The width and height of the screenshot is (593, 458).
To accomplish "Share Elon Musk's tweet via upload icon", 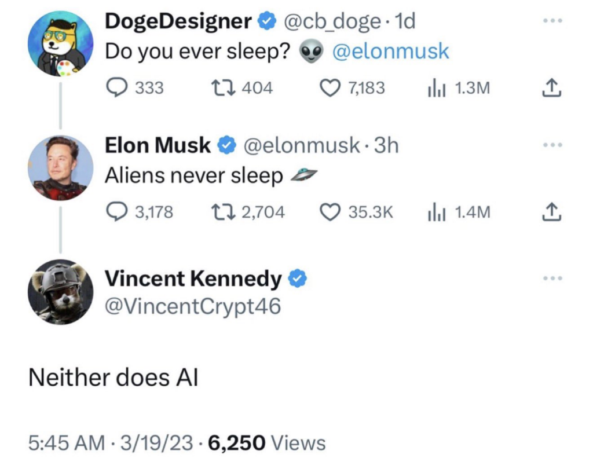I will coord(552,212).
